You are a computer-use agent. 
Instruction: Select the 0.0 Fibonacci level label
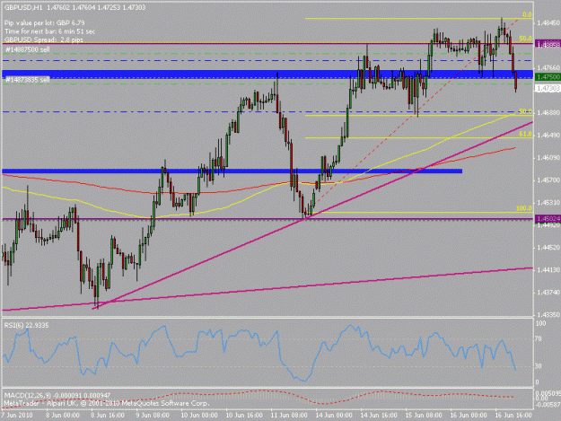point(527,14)
